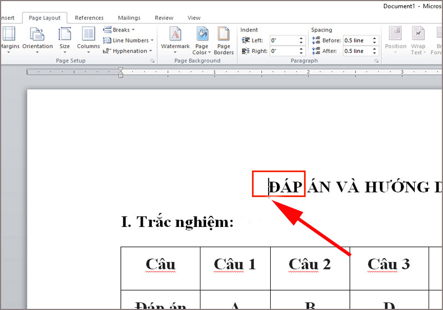Switch to the Review tab
The image size is (443, 310).
click(164, 18)
